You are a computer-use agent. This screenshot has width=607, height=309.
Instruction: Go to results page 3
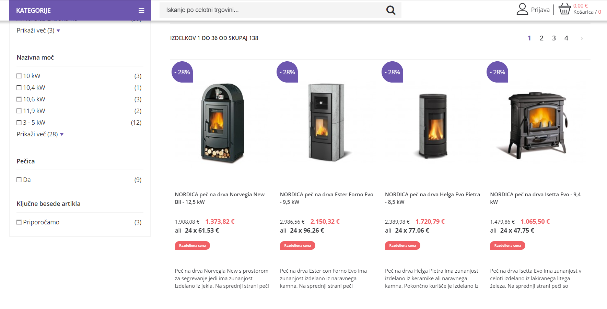(554, 38)
